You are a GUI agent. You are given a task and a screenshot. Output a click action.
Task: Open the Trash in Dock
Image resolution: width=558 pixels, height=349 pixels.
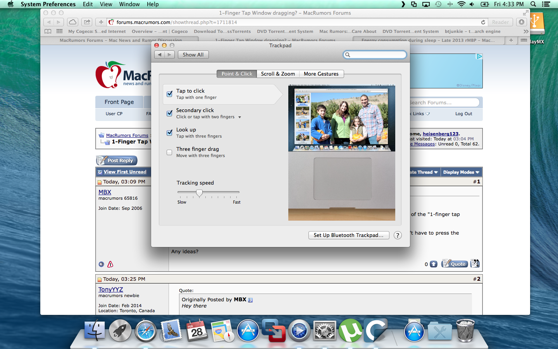click(x=465, y=331)
